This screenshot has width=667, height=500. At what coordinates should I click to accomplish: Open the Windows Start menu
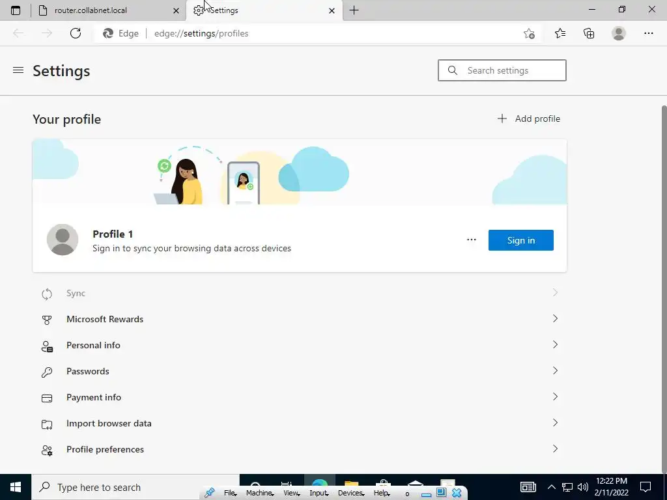point(16,487)
